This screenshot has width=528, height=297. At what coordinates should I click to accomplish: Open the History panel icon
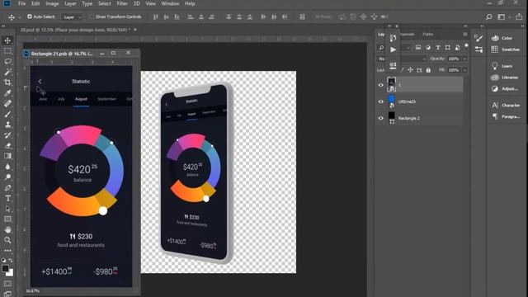tap(393, 38)
